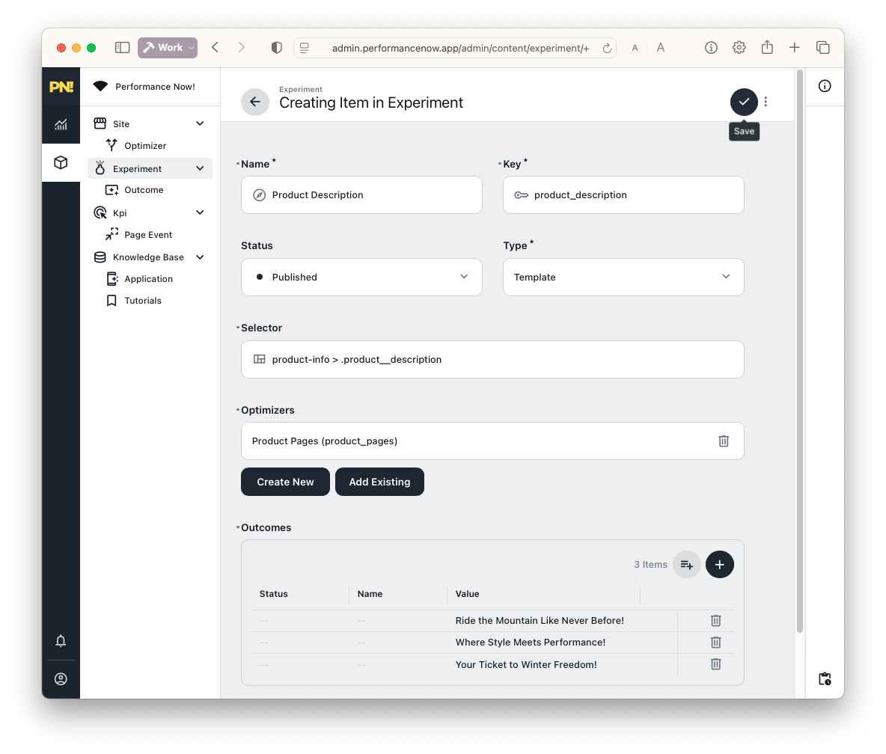Toggle the Safari sidebar button
Screen dimensions: 886x754
(x=122, y=48)
